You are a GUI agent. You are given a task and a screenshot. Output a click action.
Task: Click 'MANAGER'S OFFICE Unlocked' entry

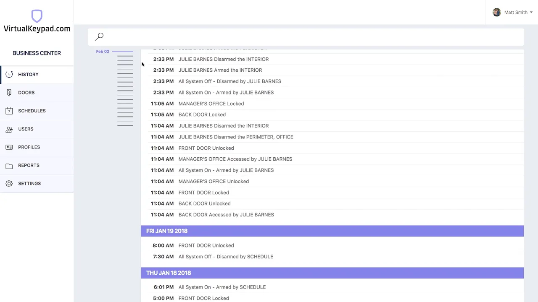tap(214, 181)
